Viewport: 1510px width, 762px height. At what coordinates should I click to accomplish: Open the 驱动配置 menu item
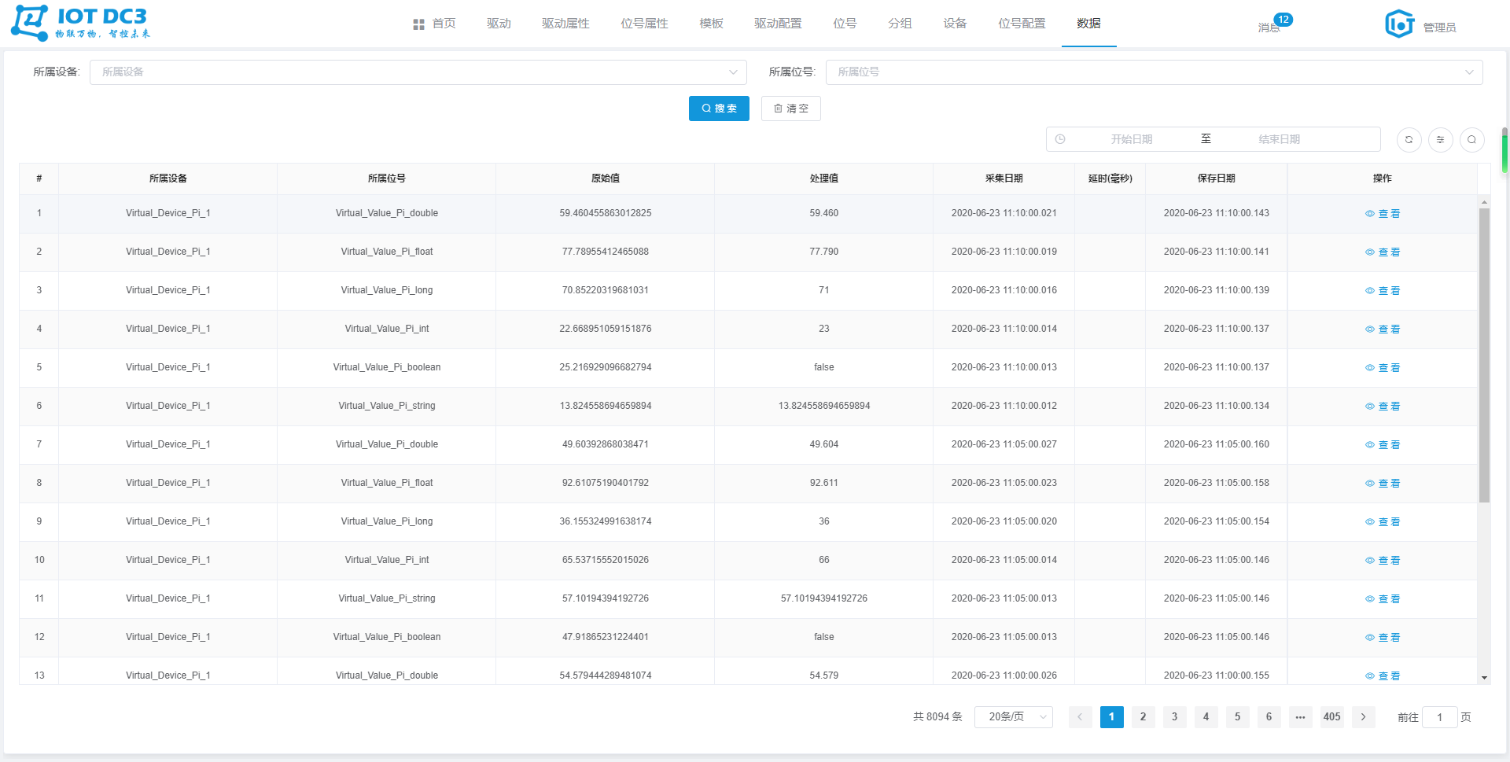[x=778, y=24]
